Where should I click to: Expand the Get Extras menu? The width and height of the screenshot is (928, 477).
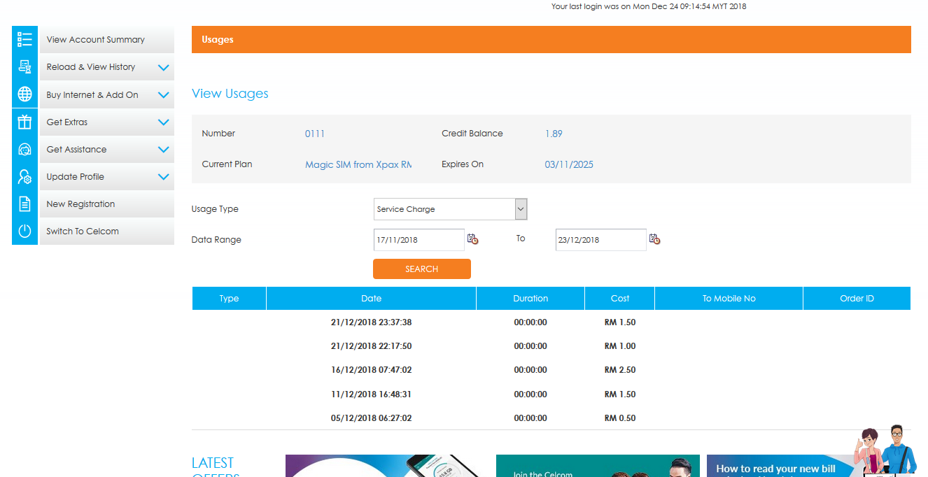tap(163, 122)
